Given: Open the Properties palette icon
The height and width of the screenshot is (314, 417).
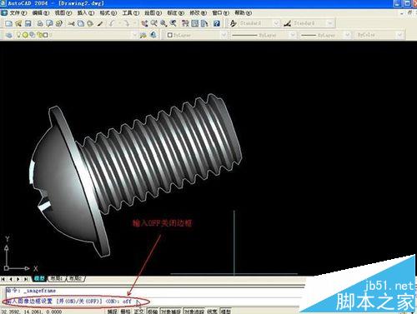Looking at the screenshot, I should click(185, 23).
